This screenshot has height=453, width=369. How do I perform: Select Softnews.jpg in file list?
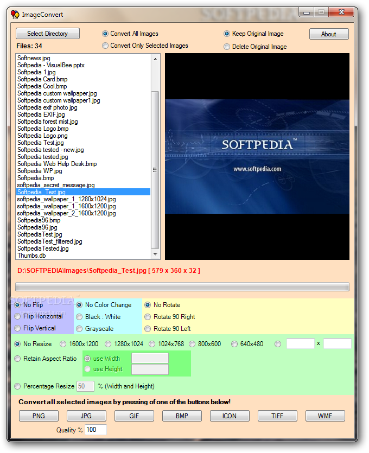coord(84,58)
